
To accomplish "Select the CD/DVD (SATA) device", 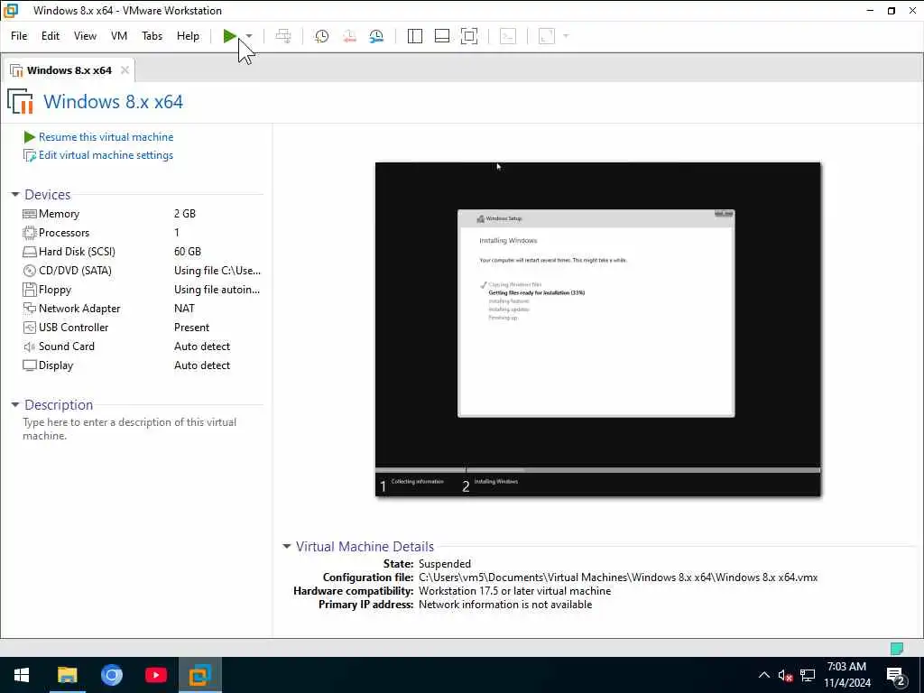I will pos(142,271).
